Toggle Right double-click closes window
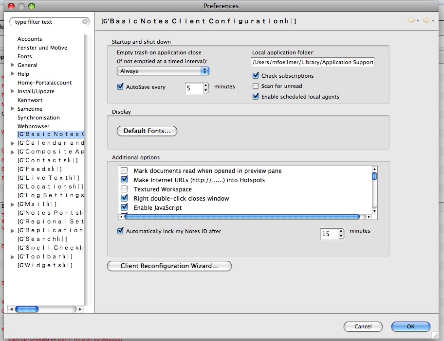The width and height of the screenshot is (444, 341). (124, 198)
